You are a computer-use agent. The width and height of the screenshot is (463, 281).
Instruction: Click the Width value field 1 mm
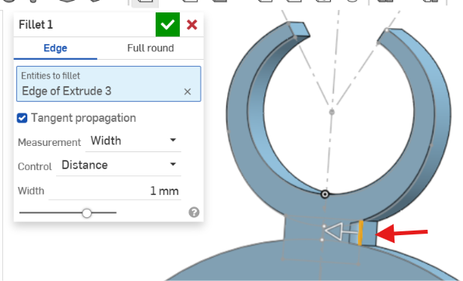tap(115, 191)
